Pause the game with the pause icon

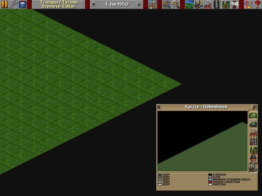pyautogui.click(x=5, y=4)
